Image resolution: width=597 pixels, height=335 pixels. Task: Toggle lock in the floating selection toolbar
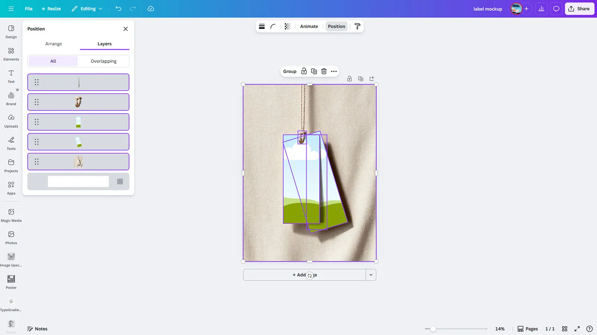(304, 71)
